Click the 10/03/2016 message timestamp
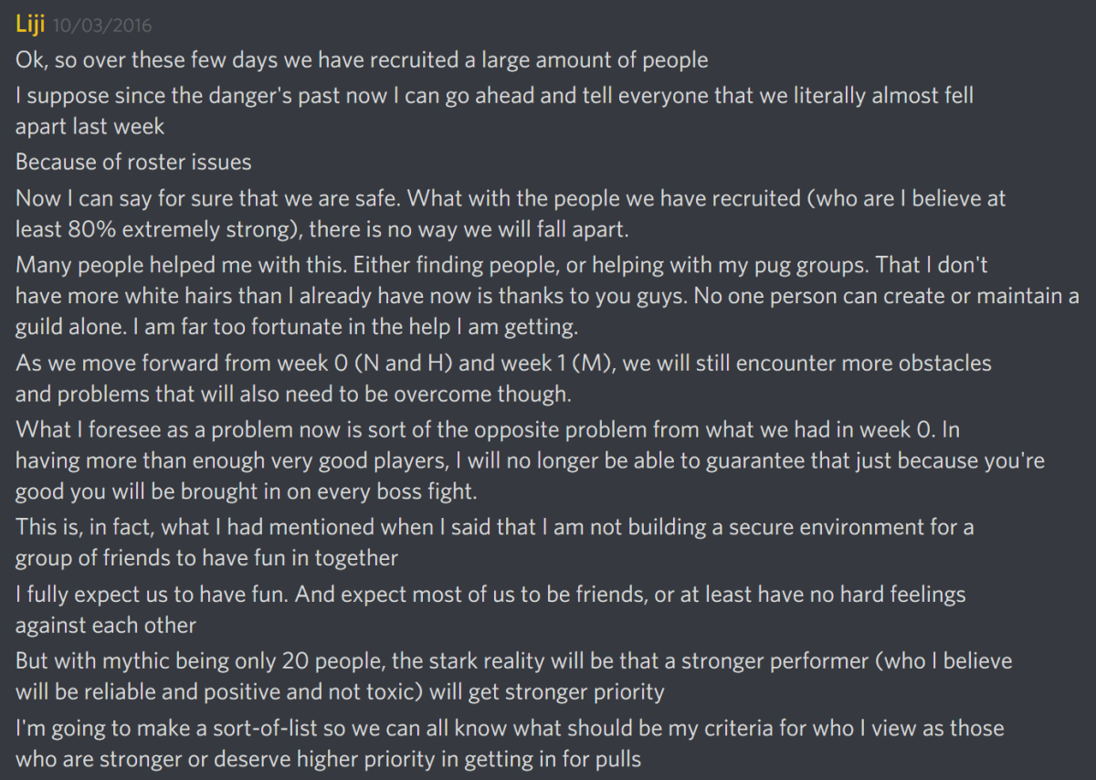 102,26
